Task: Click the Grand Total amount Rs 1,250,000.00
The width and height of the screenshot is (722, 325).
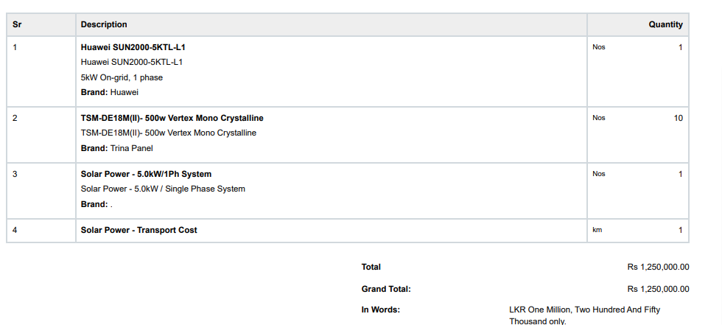Action: (x=658, y=289)
